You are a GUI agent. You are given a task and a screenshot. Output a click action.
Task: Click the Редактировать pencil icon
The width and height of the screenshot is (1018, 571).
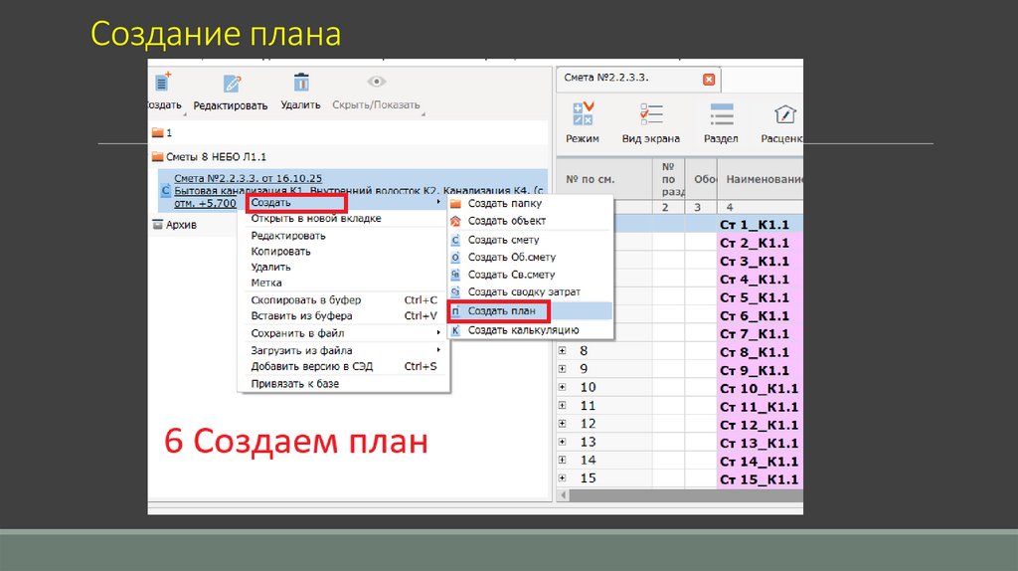232,84
